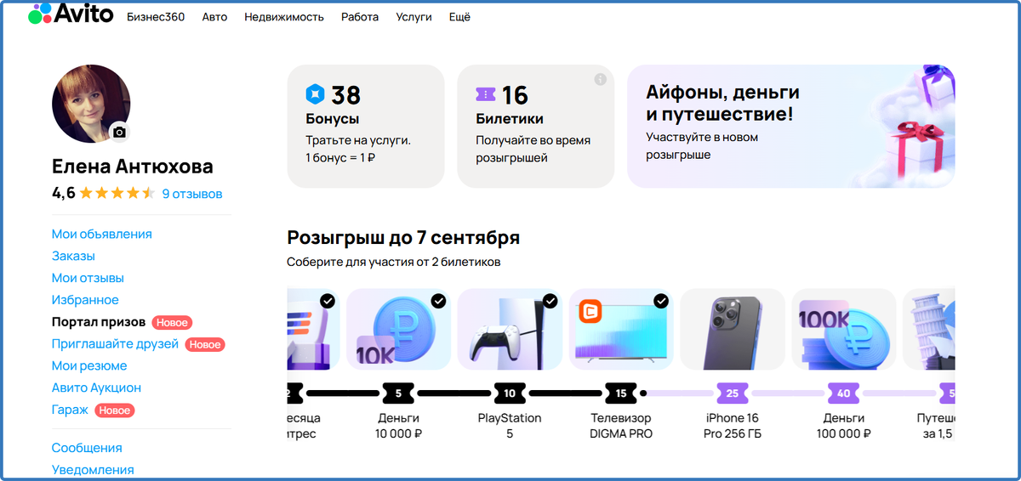Change profile photo via camera icon
This screenshot has width=1021, height=481.
(x=120, y=133)
